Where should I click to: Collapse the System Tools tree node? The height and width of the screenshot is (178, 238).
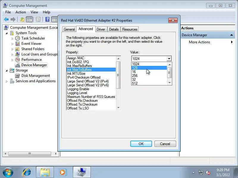(x=7, y=33)
